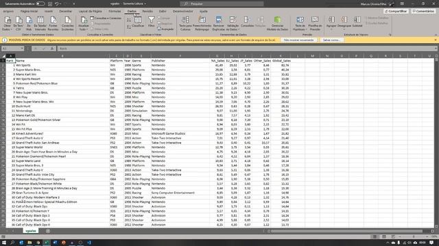The width and height of the screenshot is (439, 246).
Task: Click the horizontal scrollbar at the bottom
Action: click(x=346, y=231)
